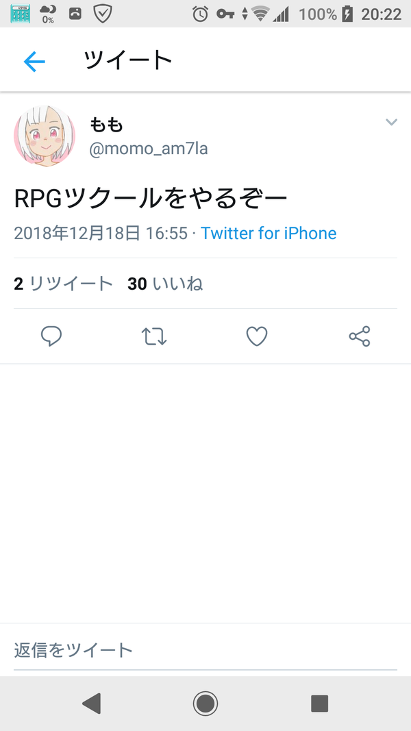Tap the Android back triangle button

click(x=91, y=703)
